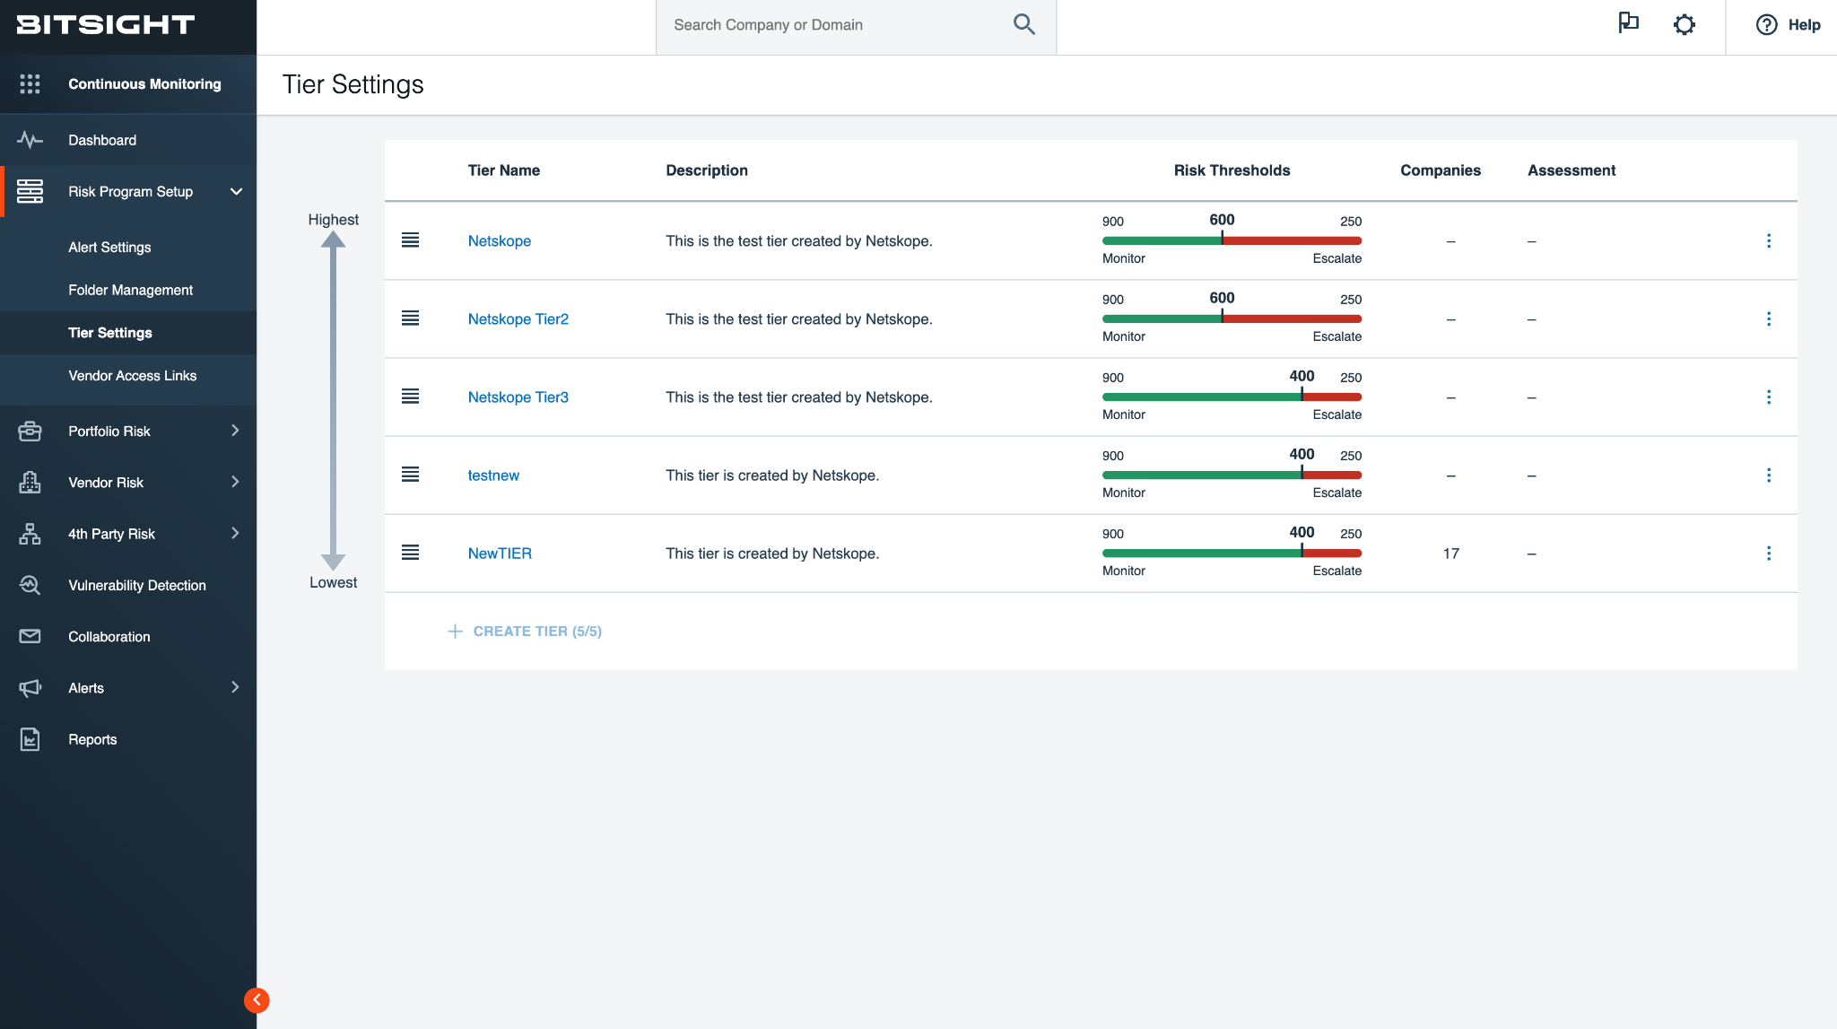Open Folder Management in the sidebar
This screenshot has height=1029, width=1837.
[130, 290]
